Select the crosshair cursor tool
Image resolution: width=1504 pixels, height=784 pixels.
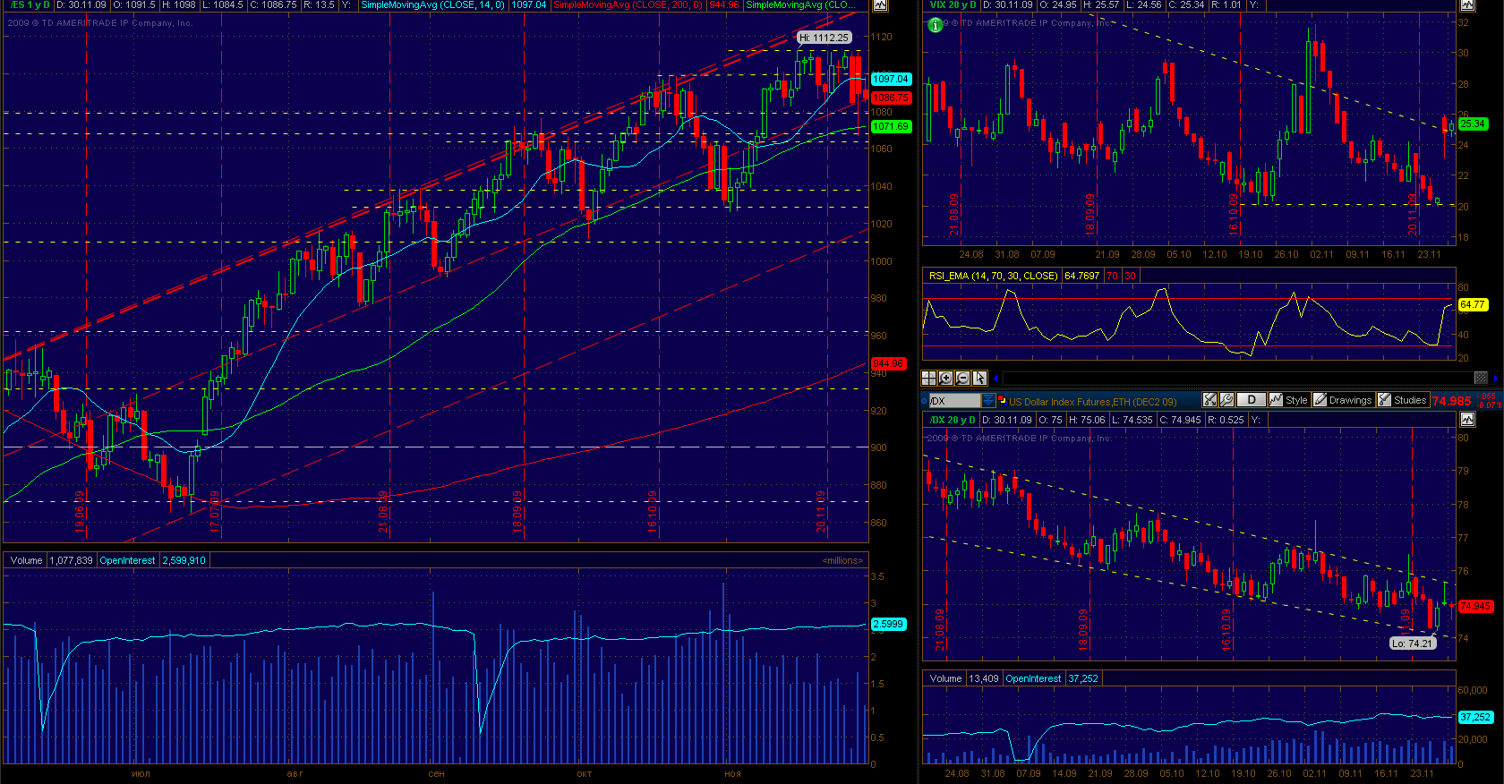(928, 379)
